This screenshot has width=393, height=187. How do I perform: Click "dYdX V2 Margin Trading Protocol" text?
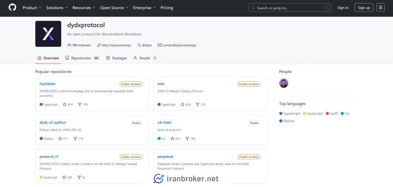tap(180, 91)
